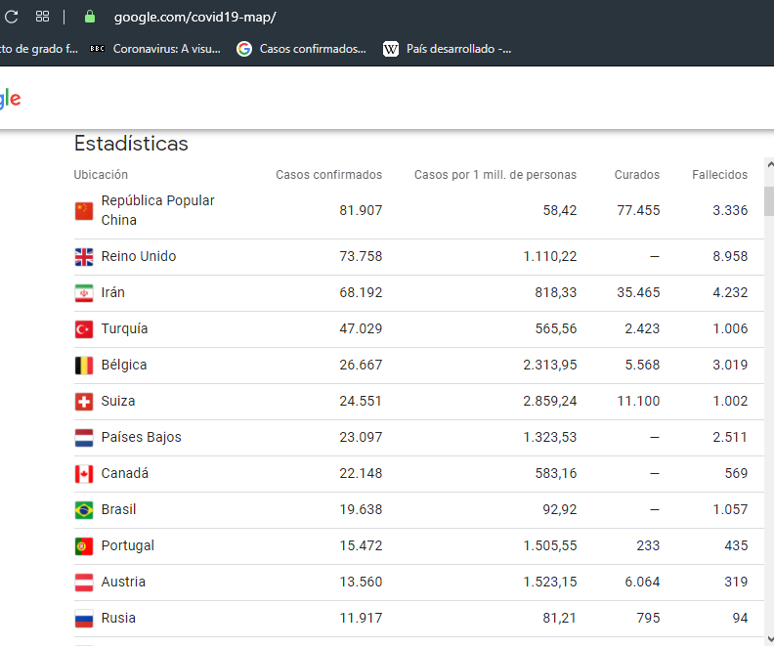Open the browser tab grid icon
Screen dimensions: 774x649
tap(42, 17)
